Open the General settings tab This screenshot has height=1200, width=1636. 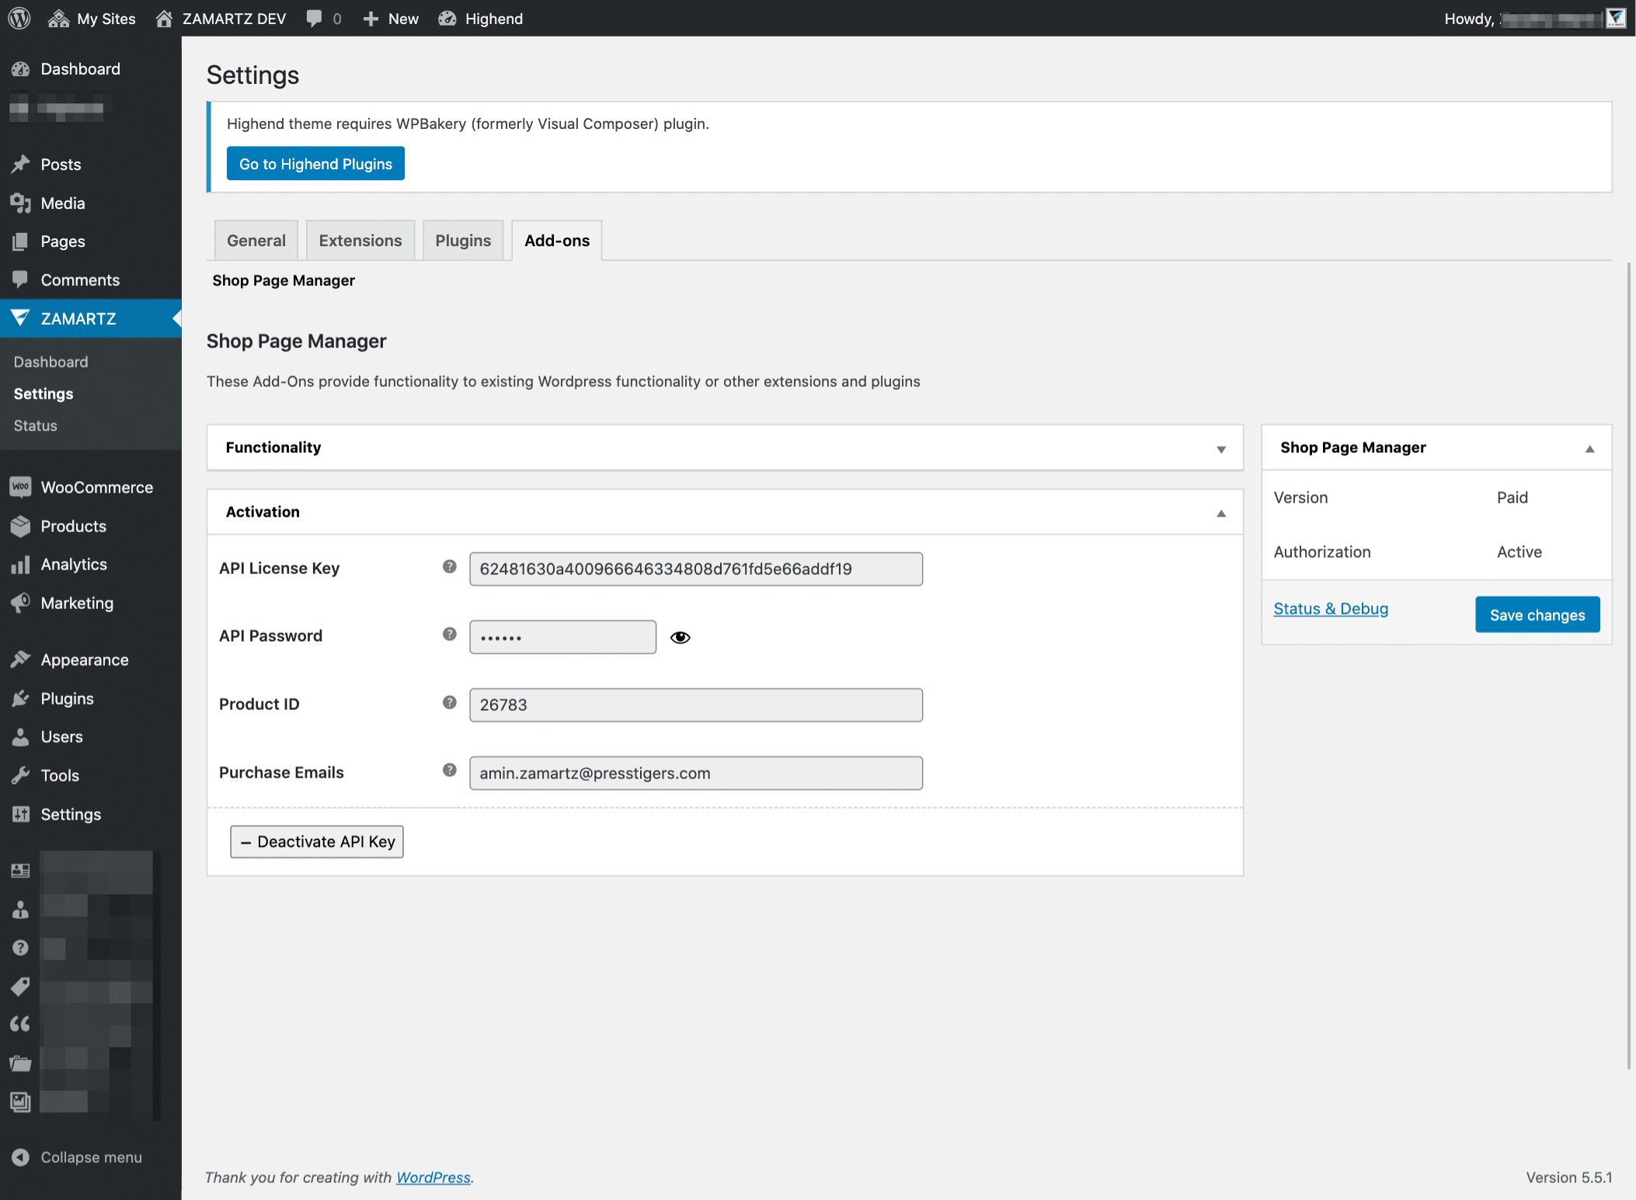pyautogui.click(x=256, y=240)
